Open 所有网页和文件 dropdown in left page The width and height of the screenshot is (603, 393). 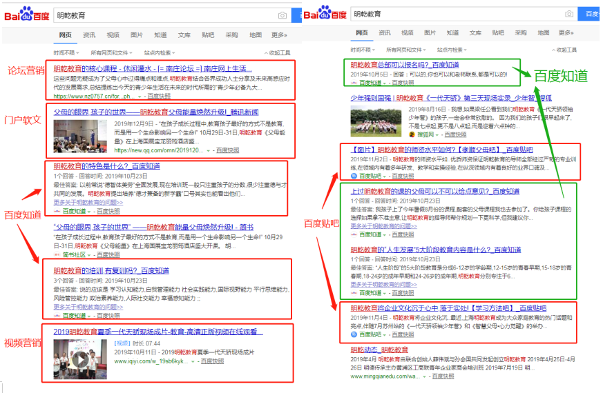click(x=111, y=52)
